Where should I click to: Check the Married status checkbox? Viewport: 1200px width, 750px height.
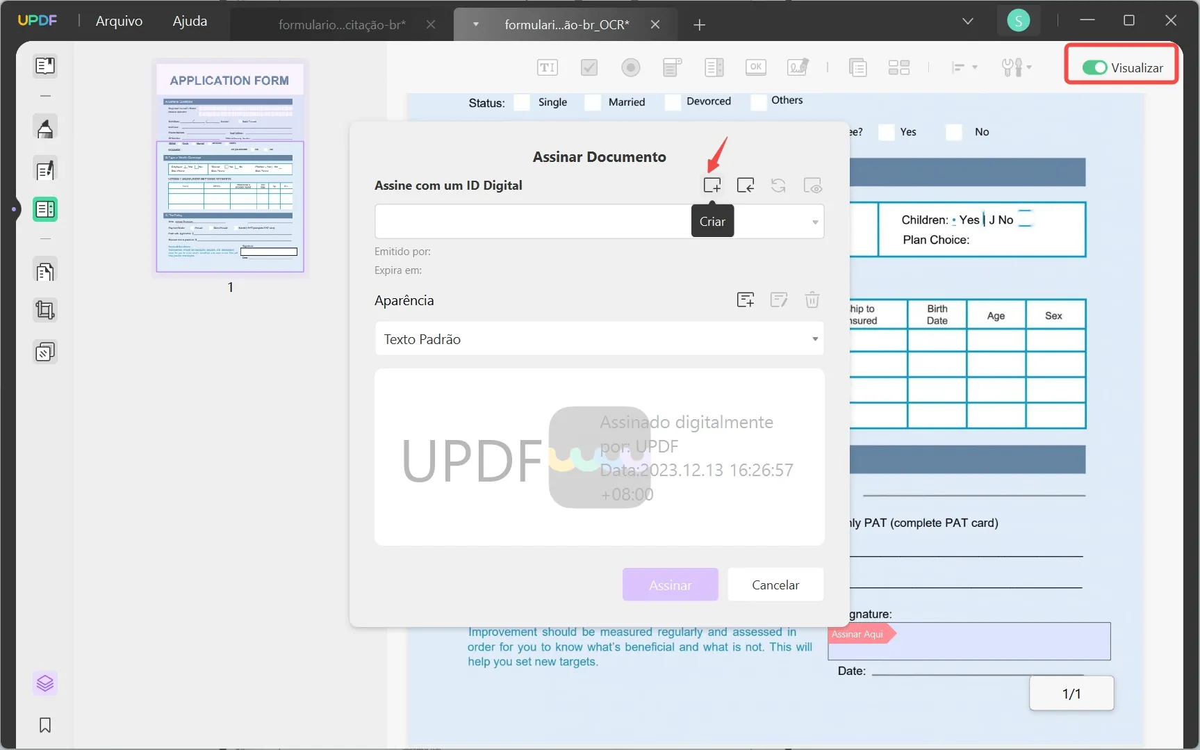pyautogui.click(x=593, y=102)
